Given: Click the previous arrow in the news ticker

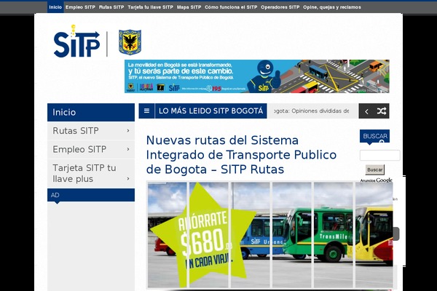Looking at the screenshot, I should tap(366, 111).
